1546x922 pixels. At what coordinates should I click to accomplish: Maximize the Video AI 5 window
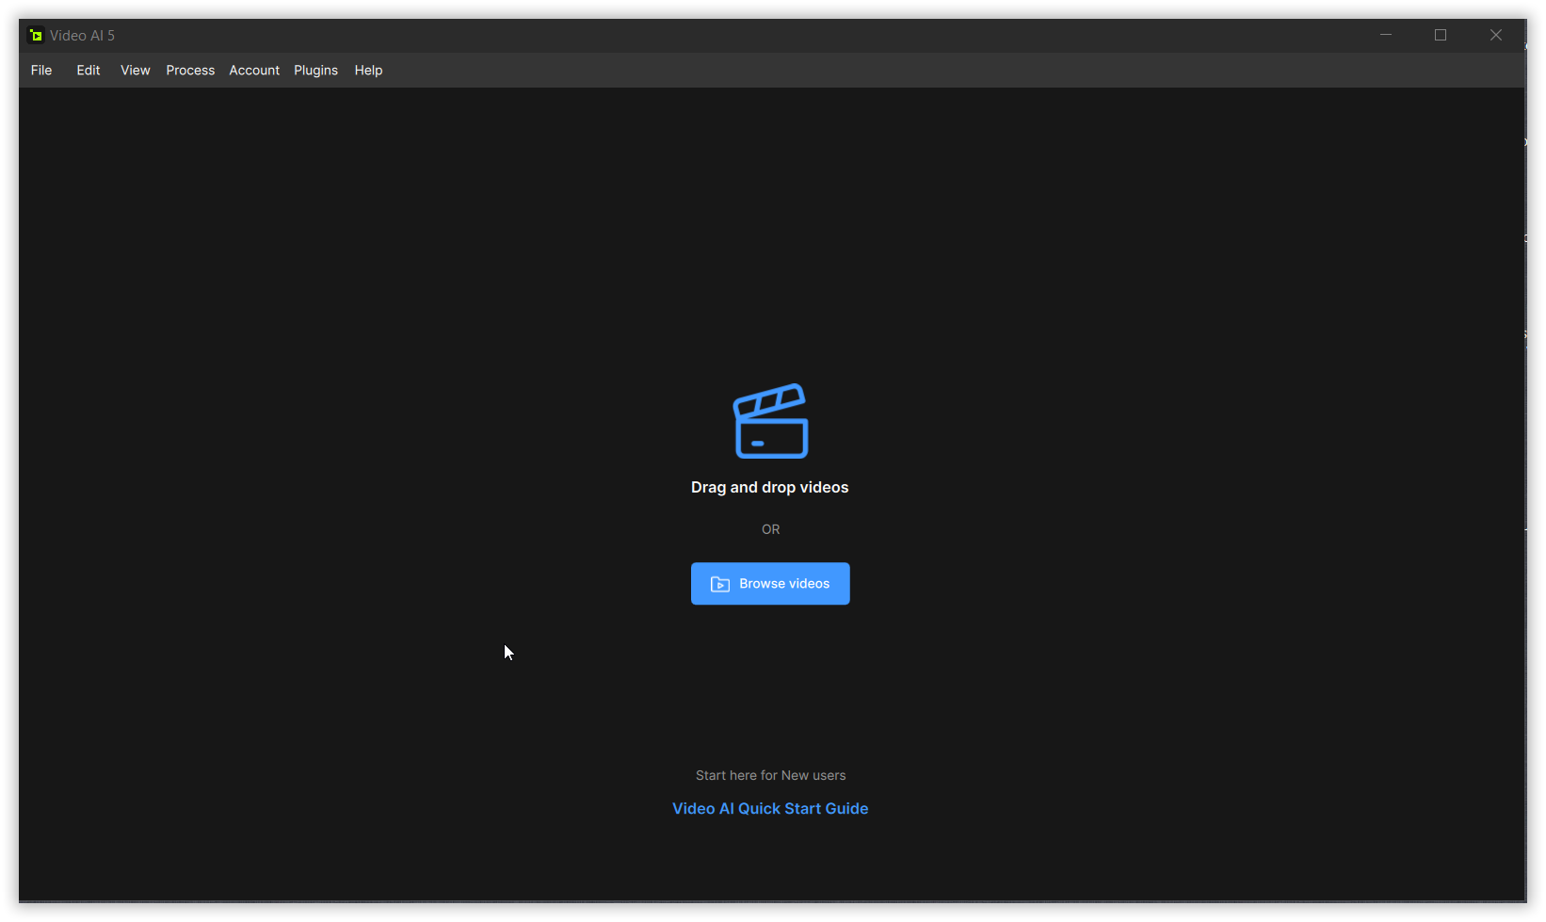pos(1441,35)
